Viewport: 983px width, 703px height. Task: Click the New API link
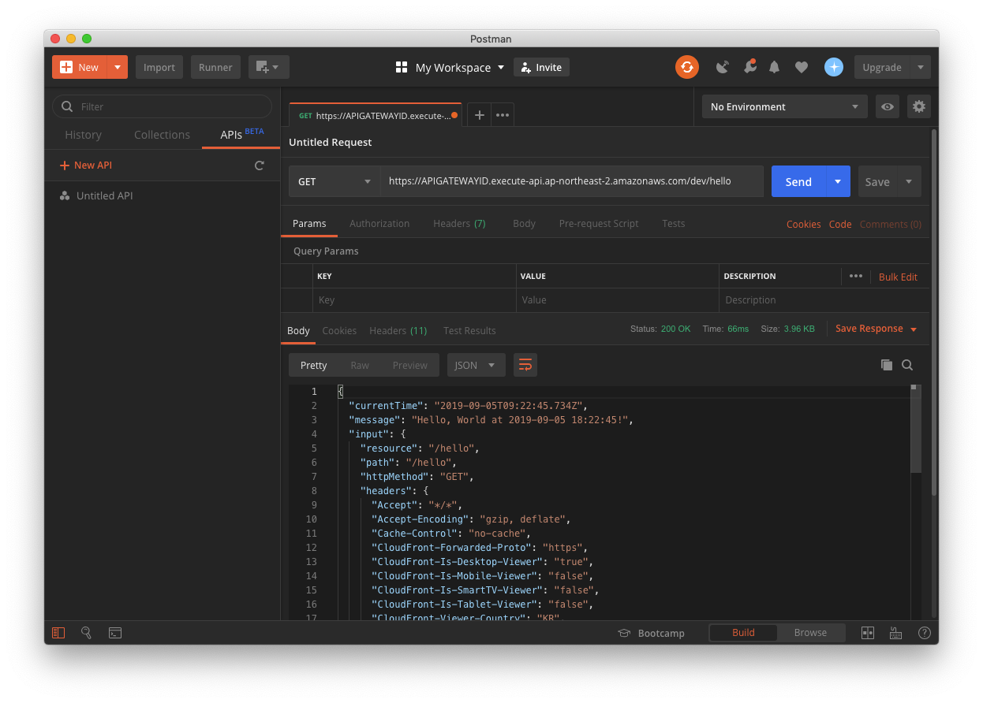[x=86, y=166]
